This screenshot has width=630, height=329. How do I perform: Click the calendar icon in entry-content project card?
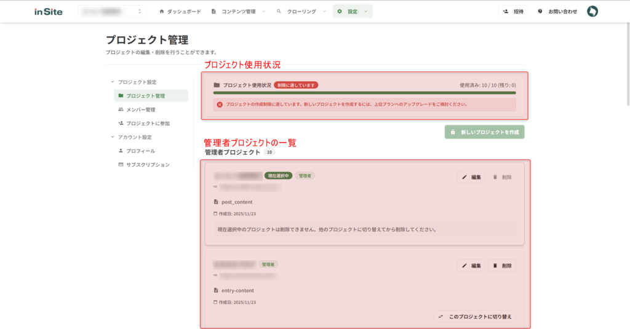click(x=215, y=302)
